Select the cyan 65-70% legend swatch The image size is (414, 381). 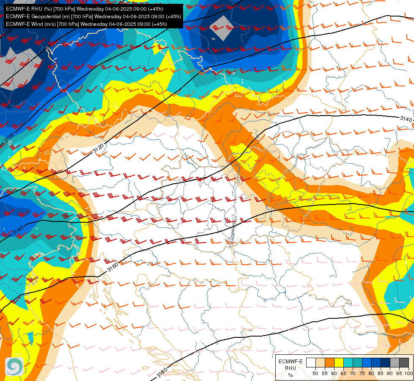pyautogui.click(x=348, y=362)
